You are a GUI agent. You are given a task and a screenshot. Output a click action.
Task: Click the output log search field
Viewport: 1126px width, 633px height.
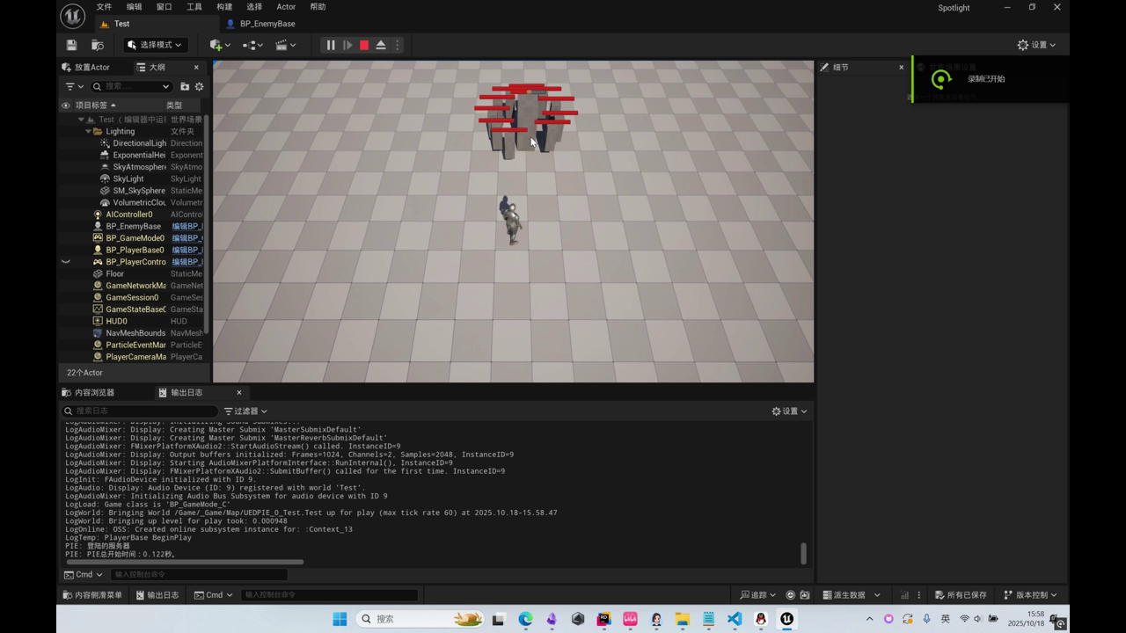pos(141,411)
